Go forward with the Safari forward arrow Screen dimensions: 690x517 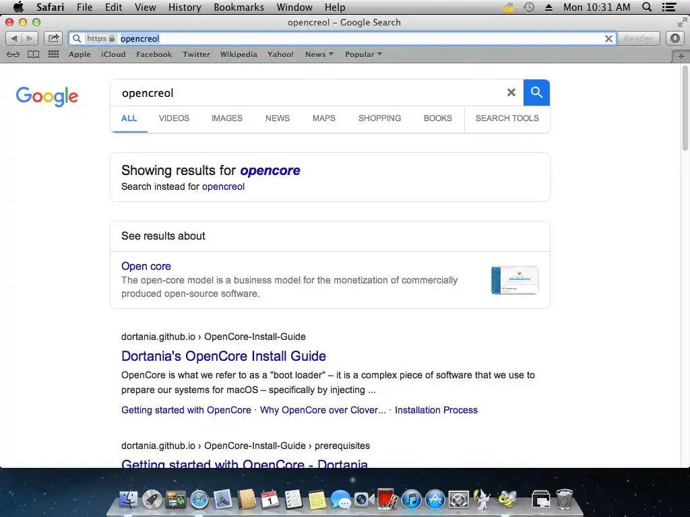tap(30, 38)
